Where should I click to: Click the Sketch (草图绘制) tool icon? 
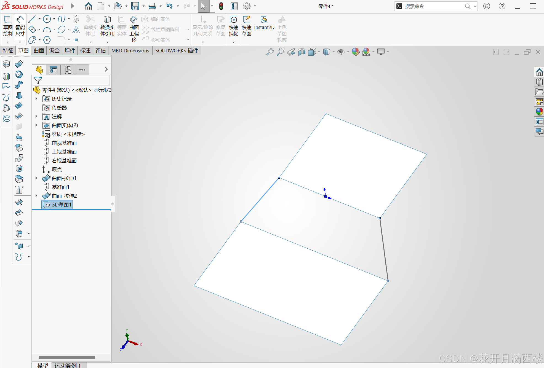8,26
